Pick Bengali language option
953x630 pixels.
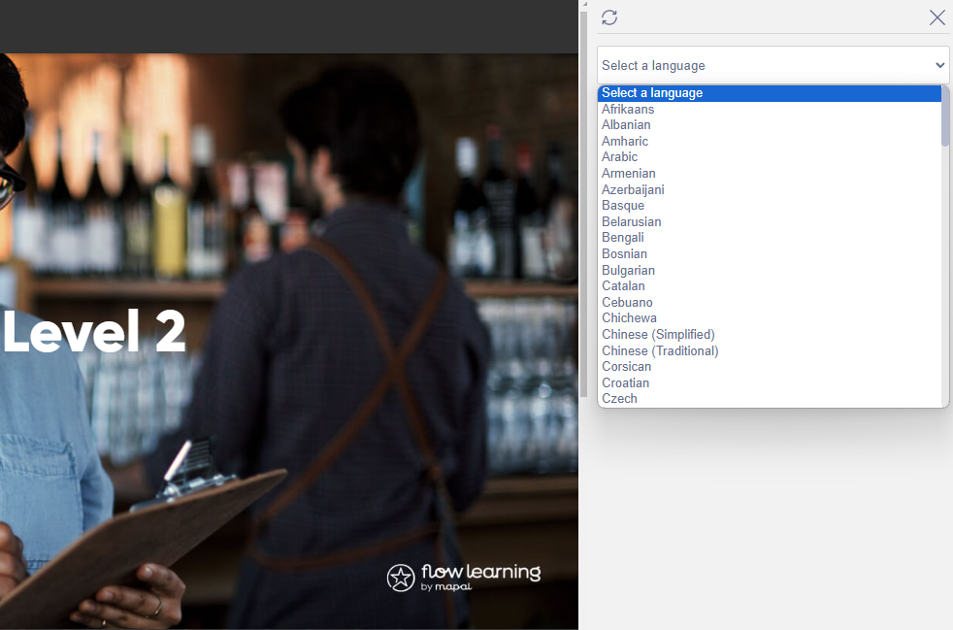[x=769, y=238]
